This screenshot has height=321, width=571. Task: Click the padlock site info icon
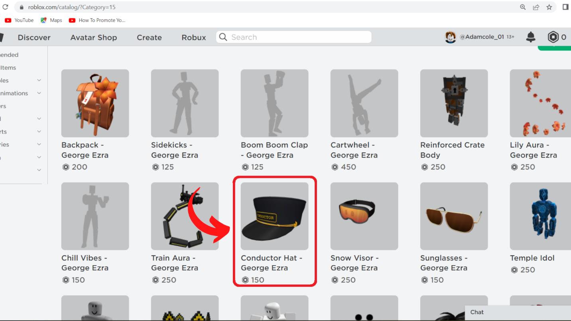pos(22,7)
